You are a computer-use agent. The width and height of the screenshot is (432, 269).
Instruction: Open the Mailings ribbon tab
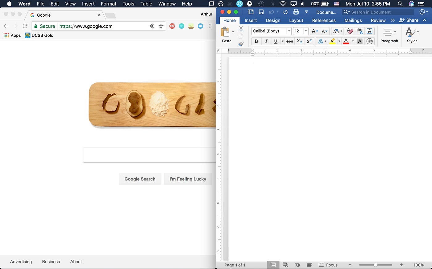click(353, 20)
